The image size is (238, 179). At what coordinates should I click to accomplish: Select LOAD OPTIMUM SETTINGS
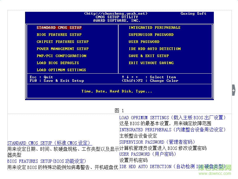[x=61, y=70]
